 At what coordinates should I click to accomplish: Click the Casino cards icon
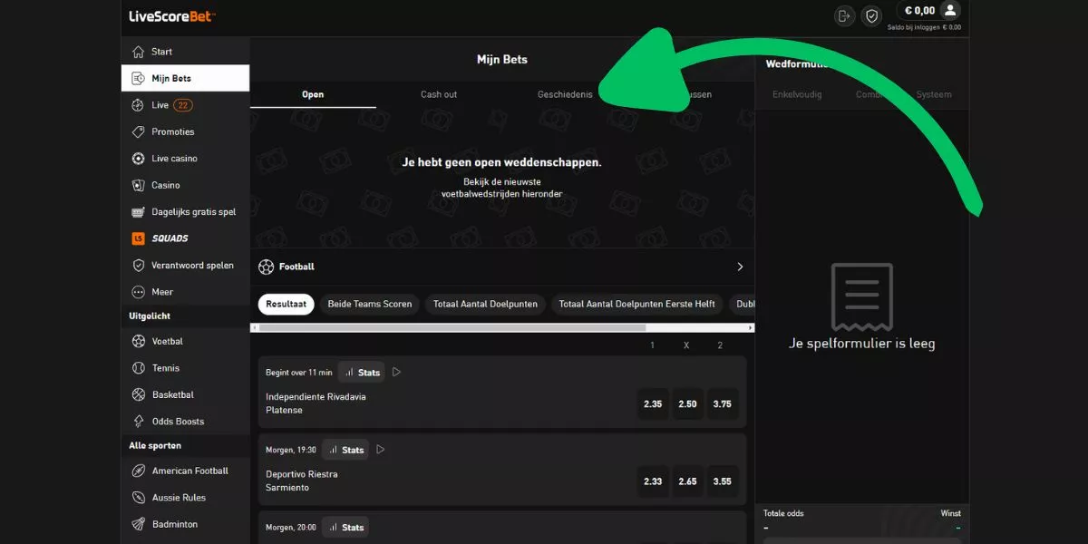[138, 185]
